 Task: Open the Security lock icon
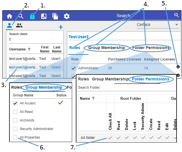click(32, 16)
